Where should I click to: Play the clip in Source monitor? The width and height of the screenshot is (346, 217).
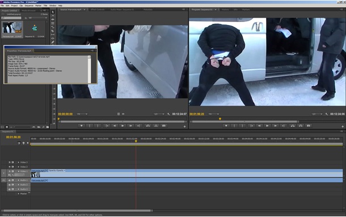(123, 126)
